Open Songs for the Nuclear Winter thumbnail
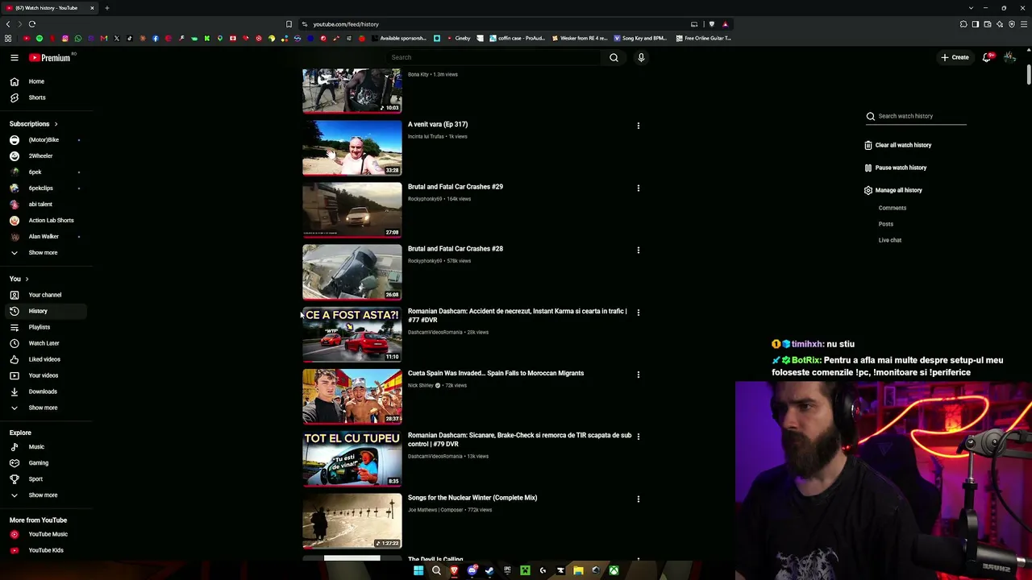The width and height of the screenshot is (1032, 580). pos(352,520)
